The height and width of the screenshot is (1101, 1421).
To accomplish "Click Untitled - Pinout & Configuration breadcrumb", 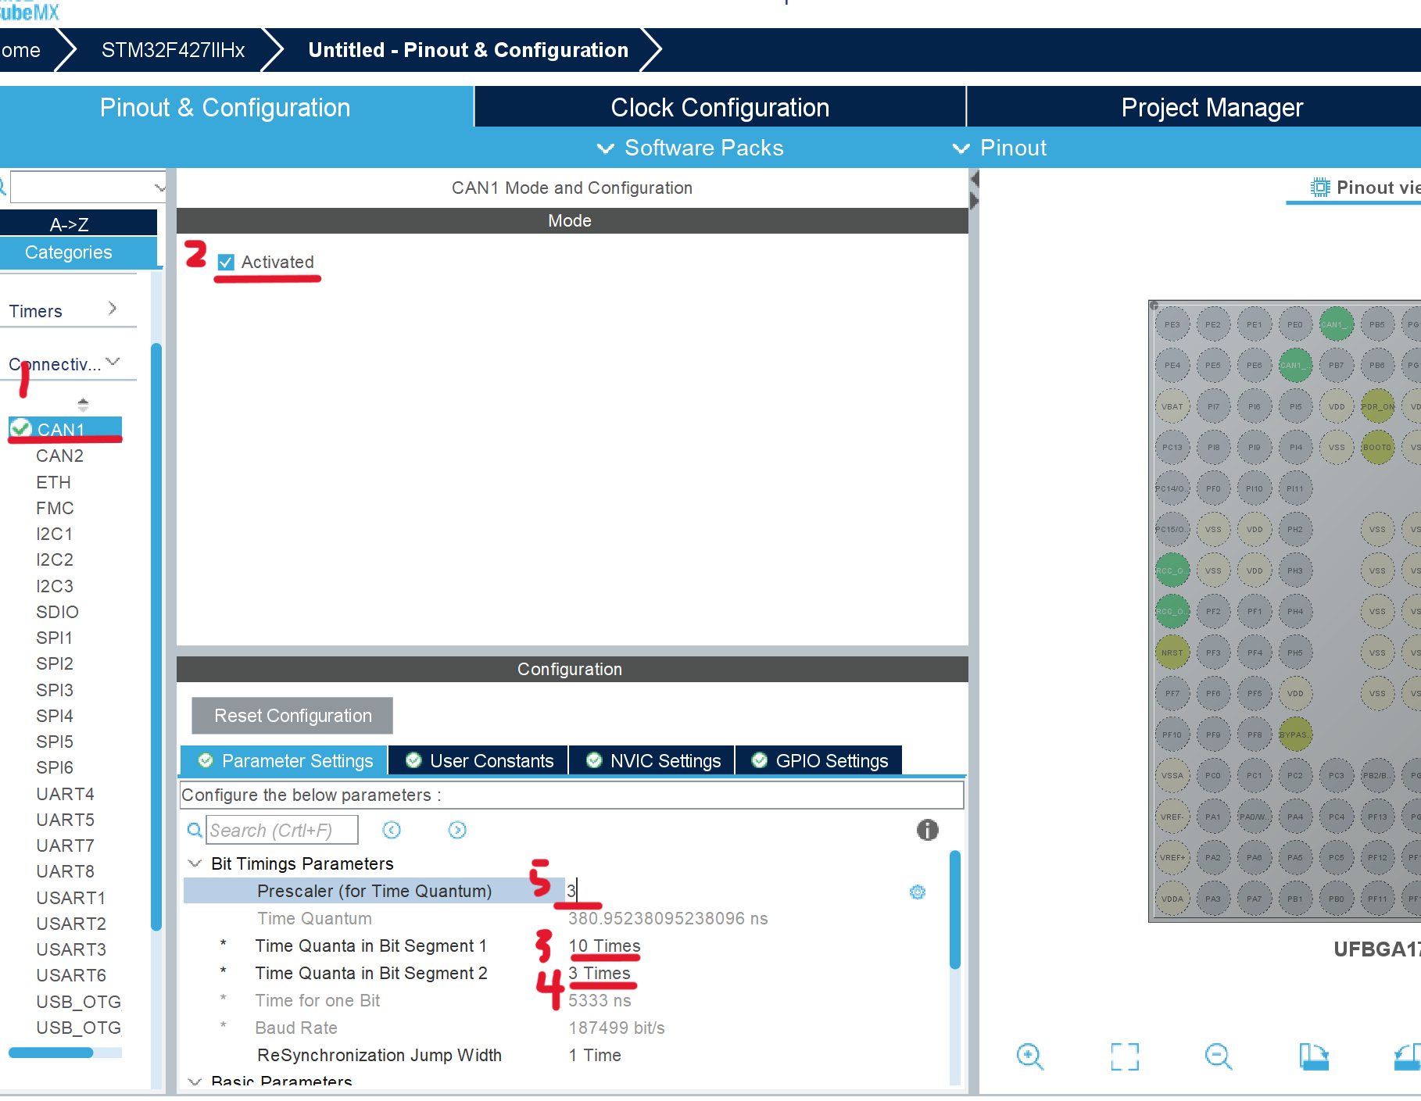I will [468, 50].
